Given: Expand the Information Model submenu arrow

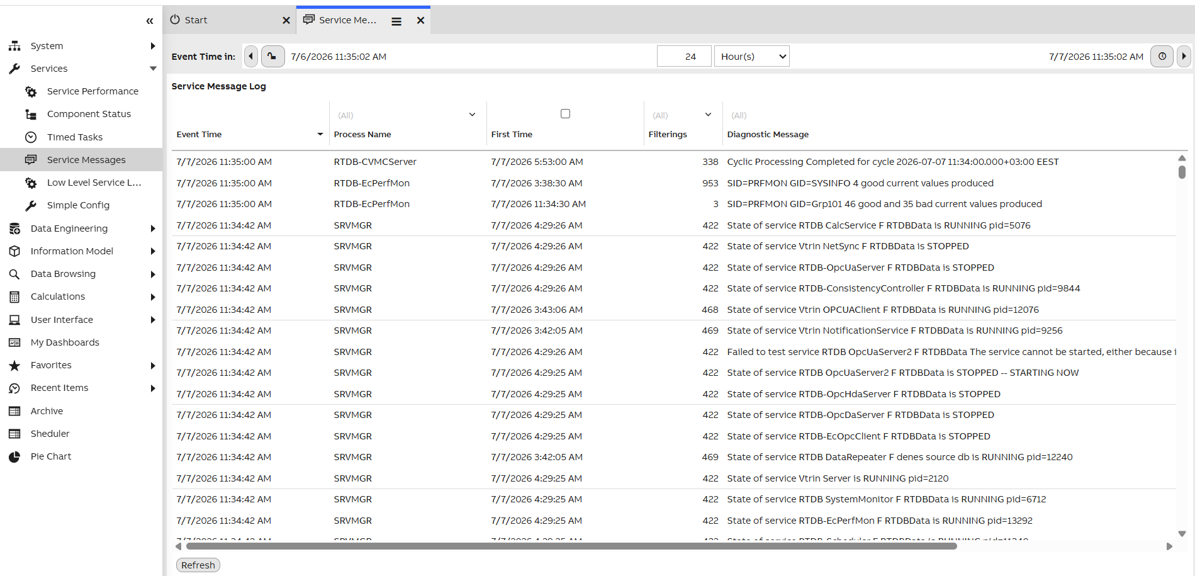Looking at the screenshot, I should 153,251.
